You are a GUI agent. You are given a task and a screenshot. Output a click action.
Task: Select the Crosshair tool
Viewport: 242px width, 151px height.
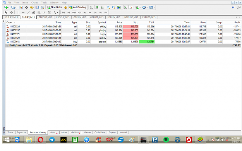click(11, 12)
